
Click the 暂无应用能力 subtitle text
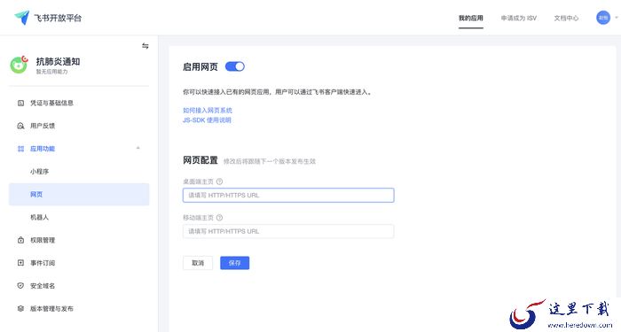(51, 72)
